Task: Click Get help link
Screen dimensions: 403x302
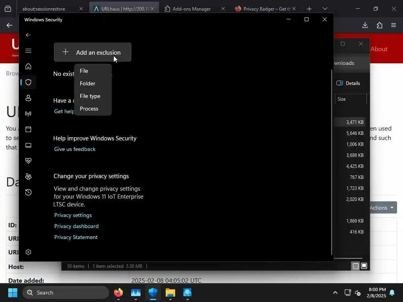Action: pos(64,111)
